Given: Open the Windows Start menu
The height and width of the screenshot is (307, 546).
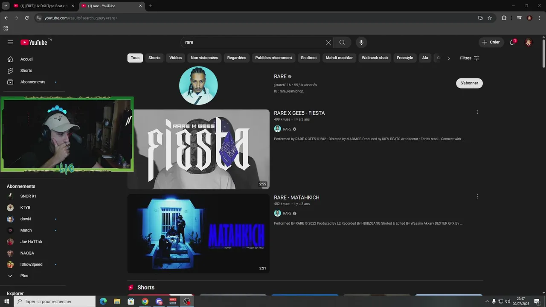Looking at the screenshot, I should [6, 301].
